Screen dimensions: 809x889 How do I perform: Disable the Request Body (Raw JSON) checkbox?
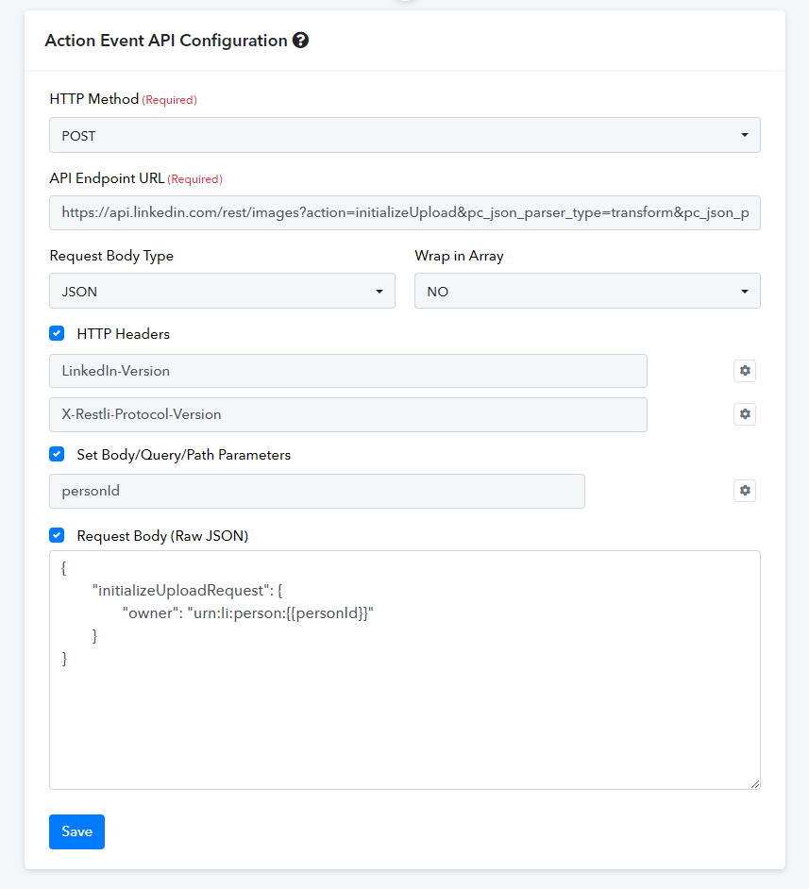tap(57, 535)
